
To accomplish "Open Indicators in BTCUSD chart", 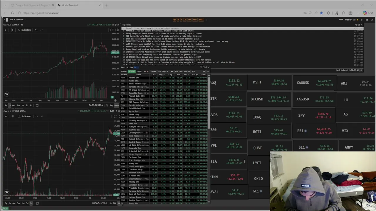I will click(24, 116).
